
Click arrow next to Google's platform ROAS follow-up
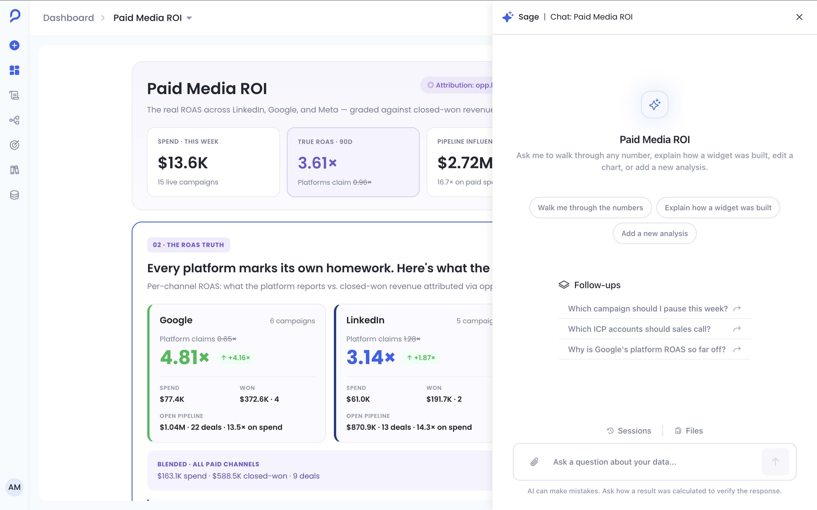(737, 349)
